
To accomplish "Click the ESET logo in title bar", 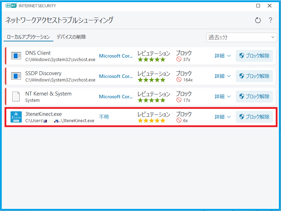I will (11, 6).
